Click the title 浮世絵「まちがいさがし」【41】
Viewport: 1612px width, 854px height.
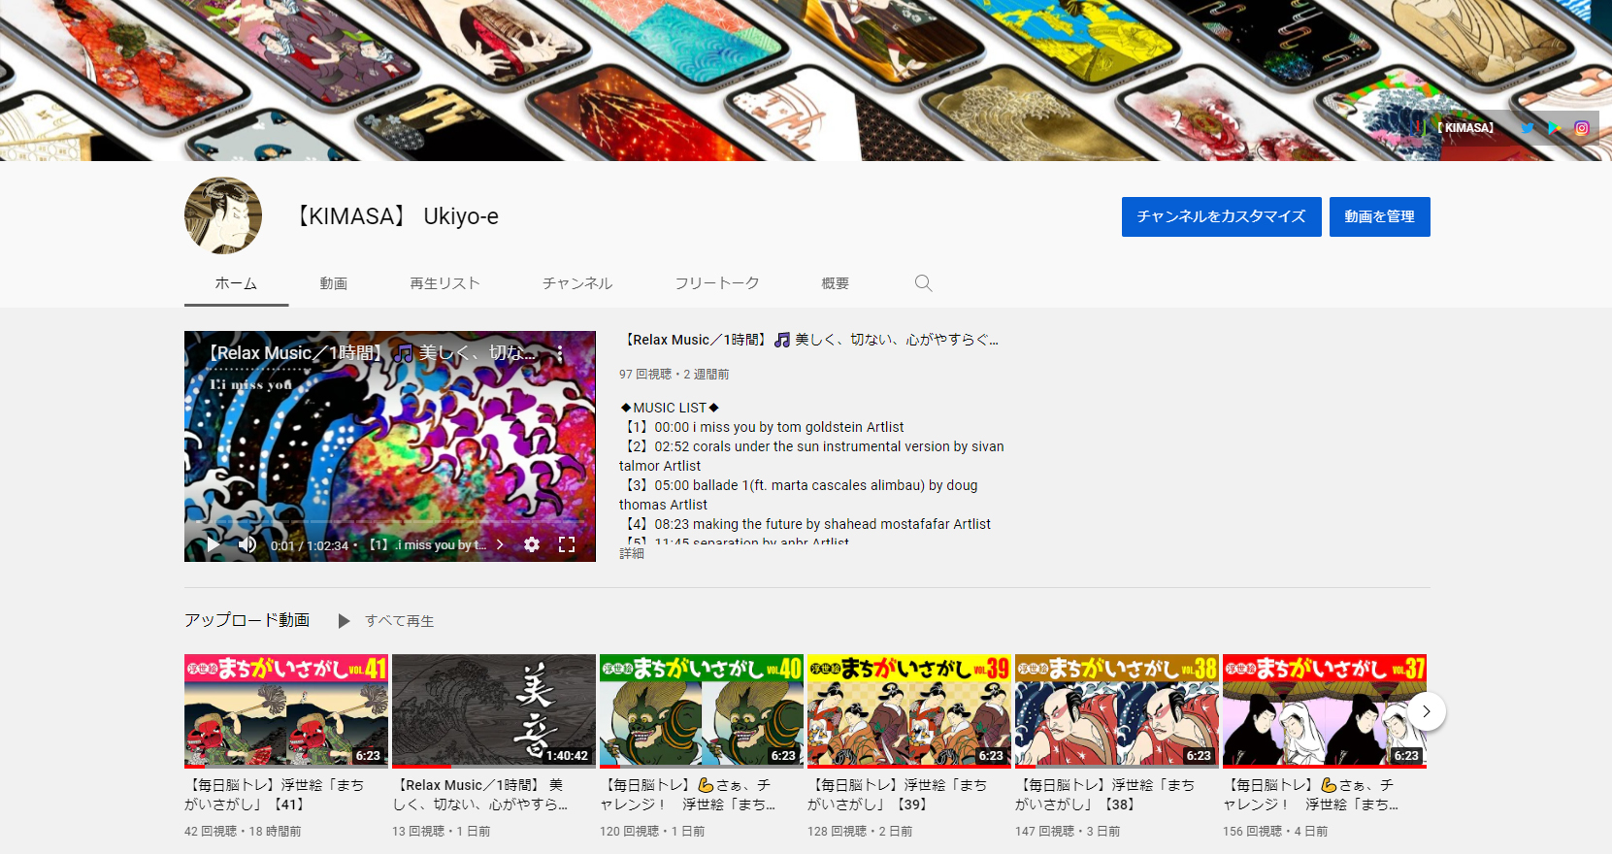(275, 795)
